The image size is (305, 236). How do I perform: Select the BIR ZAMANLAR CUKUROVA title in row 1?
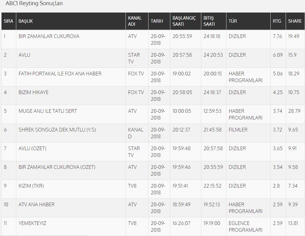coord(49,36)
